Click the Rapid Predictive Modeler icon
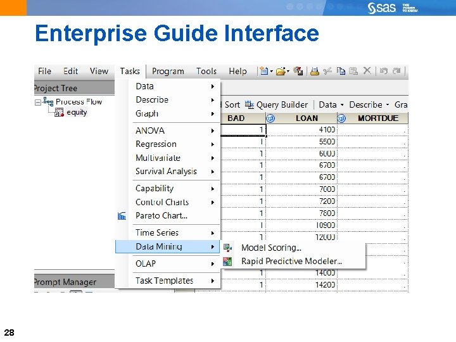 click(x=229, y=261)
